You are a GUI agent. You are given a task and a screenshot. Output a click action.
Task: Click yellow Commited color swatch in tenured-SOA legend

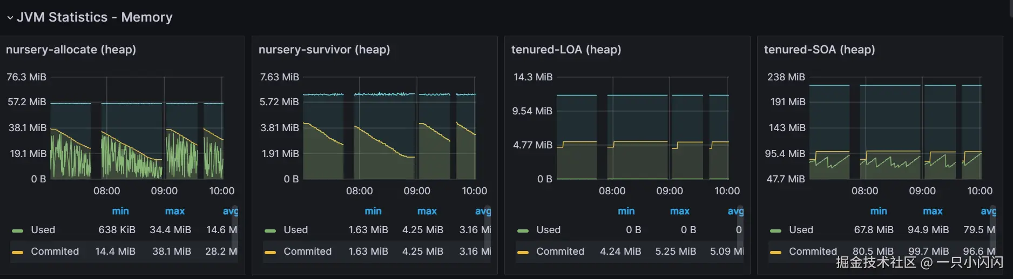[775, 252]
